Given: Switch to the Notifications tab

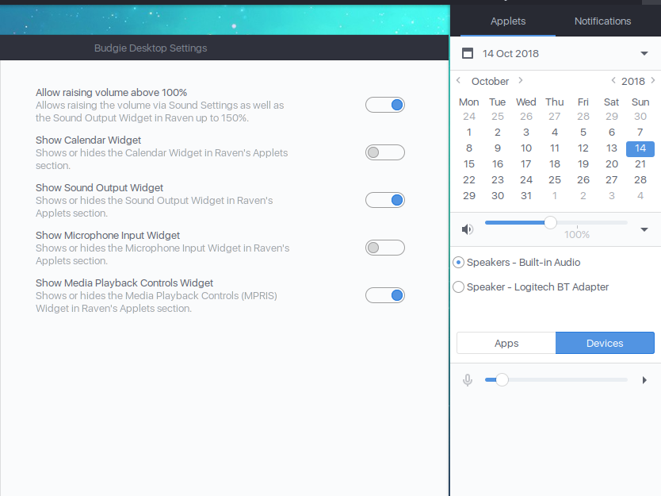Looking at the screenshot, I should coord(602,21).
